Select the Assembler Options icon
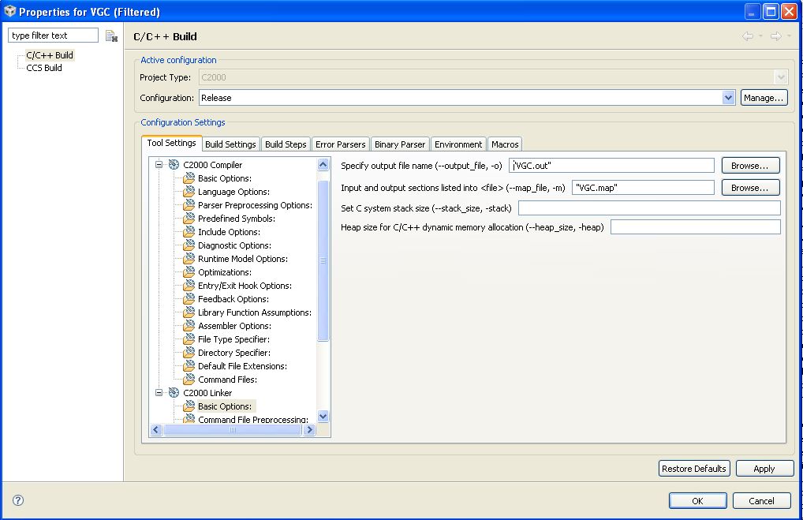This screenshot has width=803, height=520. 189,326
